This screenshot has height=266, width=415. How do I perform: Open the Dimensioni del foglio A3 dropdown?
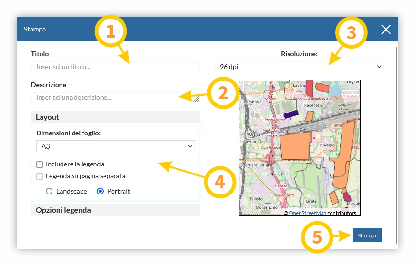click(115, 146)
